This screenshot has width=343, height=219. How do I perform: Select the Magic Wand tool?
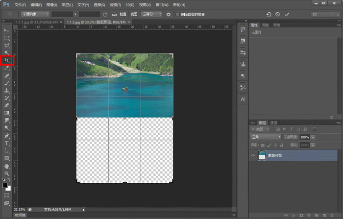point(7,52)
